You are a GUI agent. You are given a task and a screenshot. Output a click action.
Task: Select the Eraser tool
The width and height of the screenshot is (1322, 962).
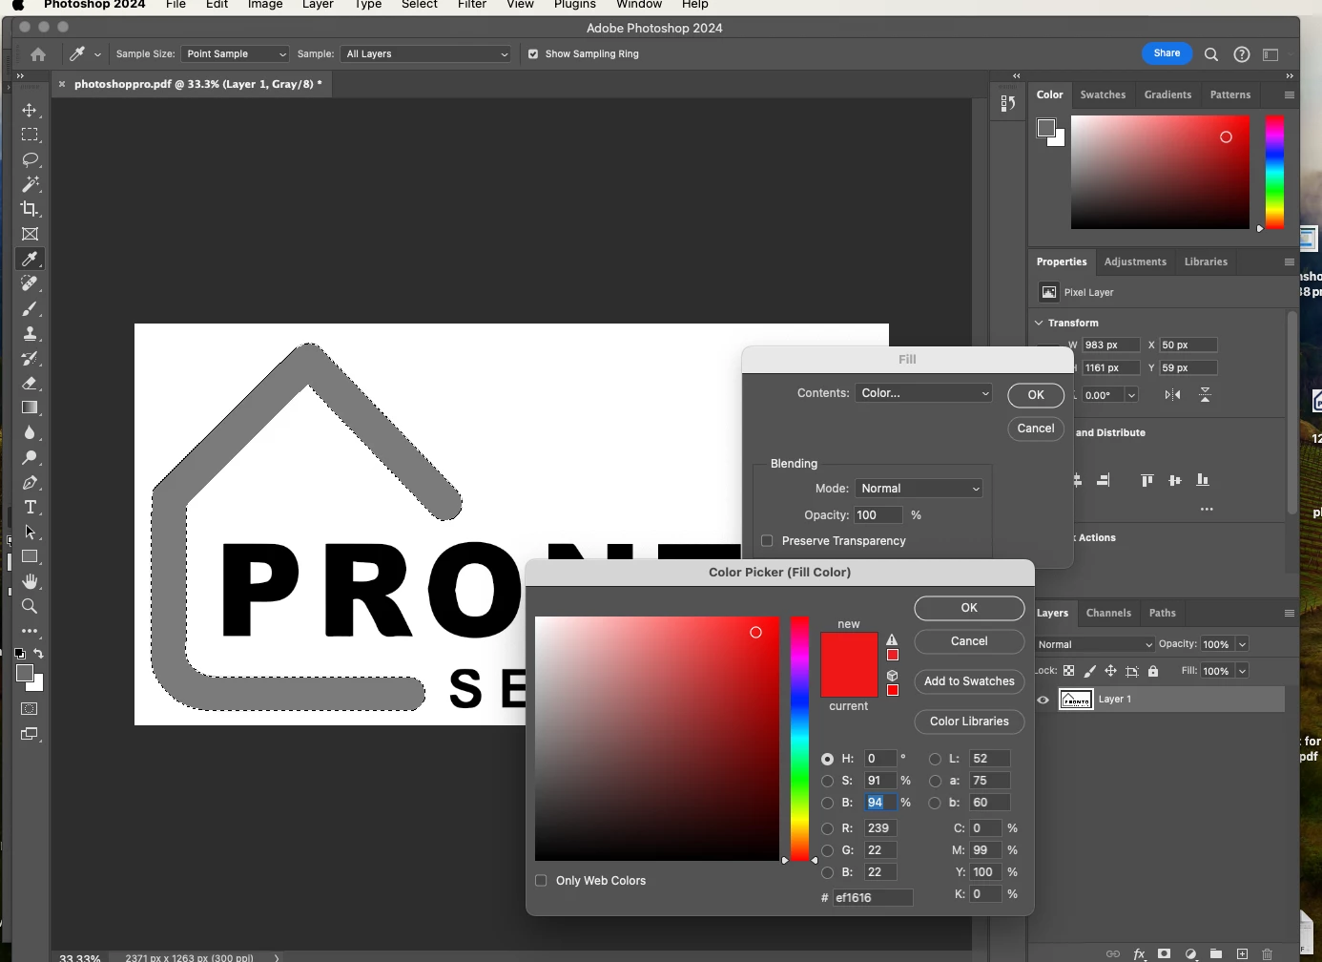coord(30,383)
